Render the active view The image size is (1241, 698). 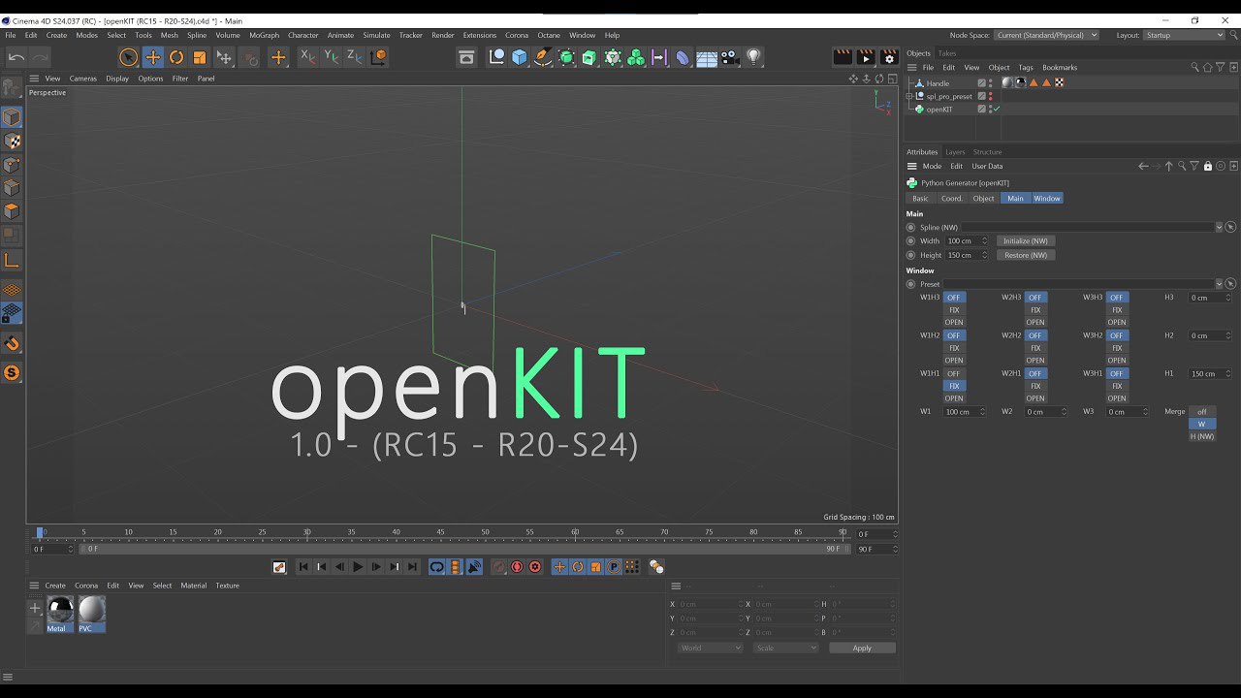coord(843,57)
